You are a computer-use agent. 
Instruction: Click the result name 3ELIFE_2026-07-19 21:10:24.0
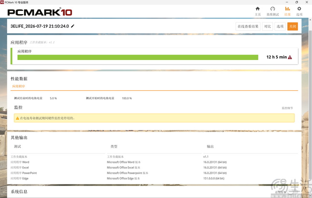coord(40,26)
